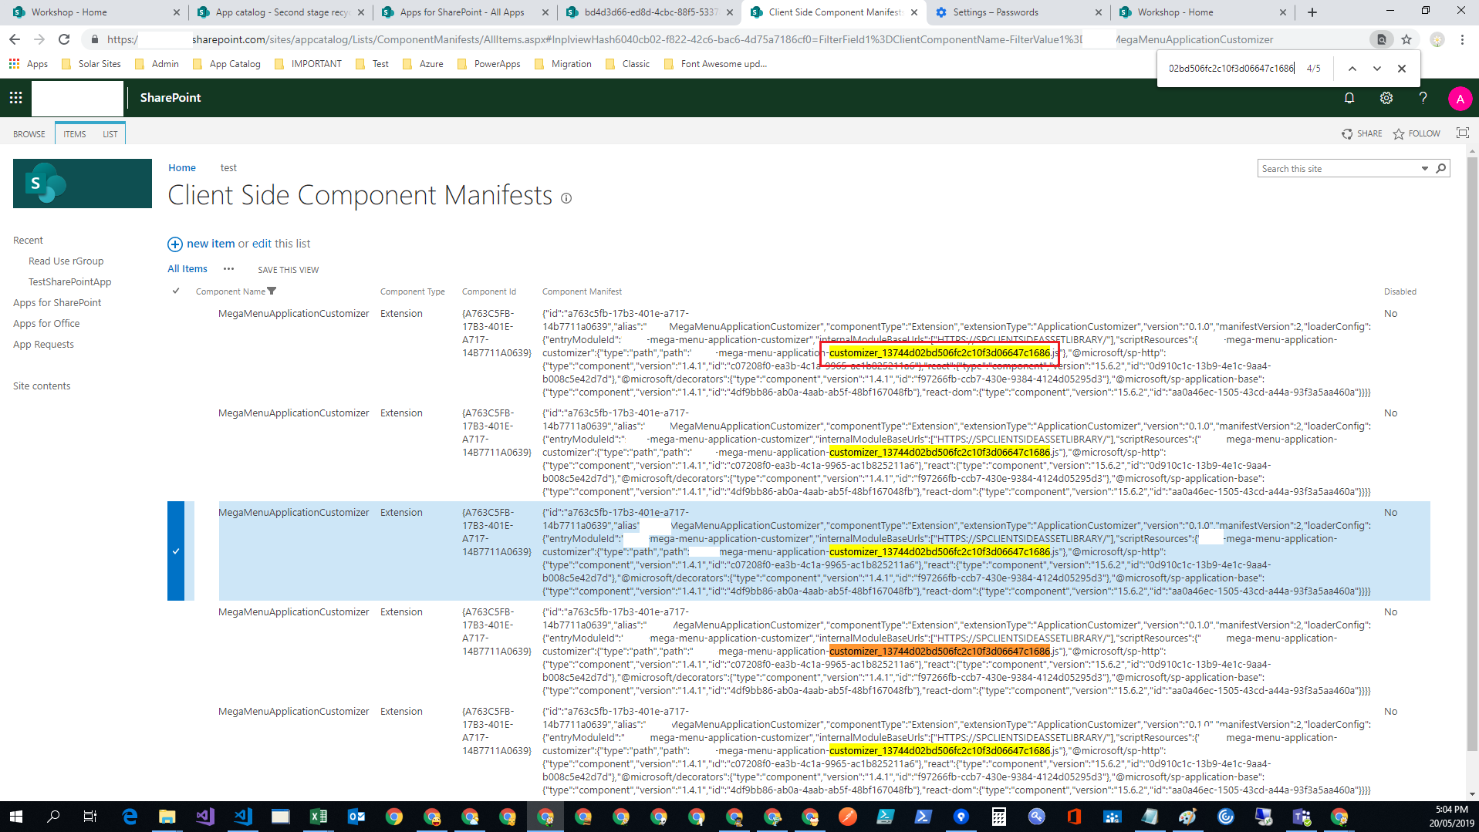Switch to Settings Passwords tab
Image resolution: width=1479 pixels, height=832 pixels.
pos(1018,12)
